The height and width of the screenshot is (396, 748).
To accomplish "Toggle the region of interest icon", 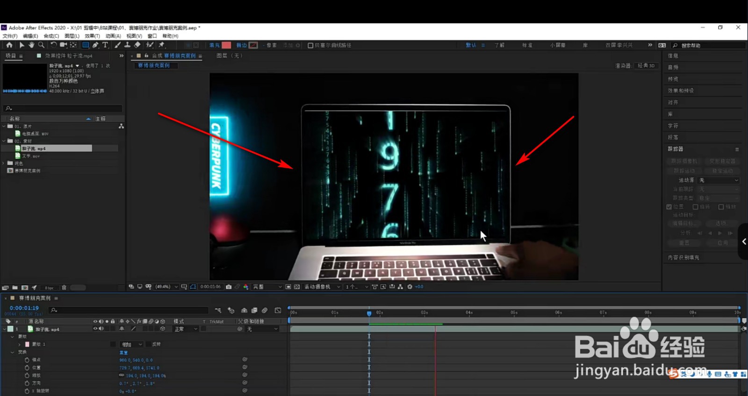I will coord(288,287).
